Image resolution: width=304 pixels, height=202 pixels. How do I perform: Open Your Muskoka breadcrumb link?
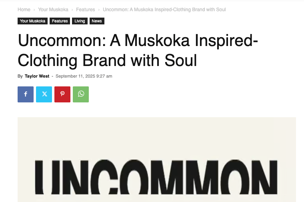coord(53,10)
